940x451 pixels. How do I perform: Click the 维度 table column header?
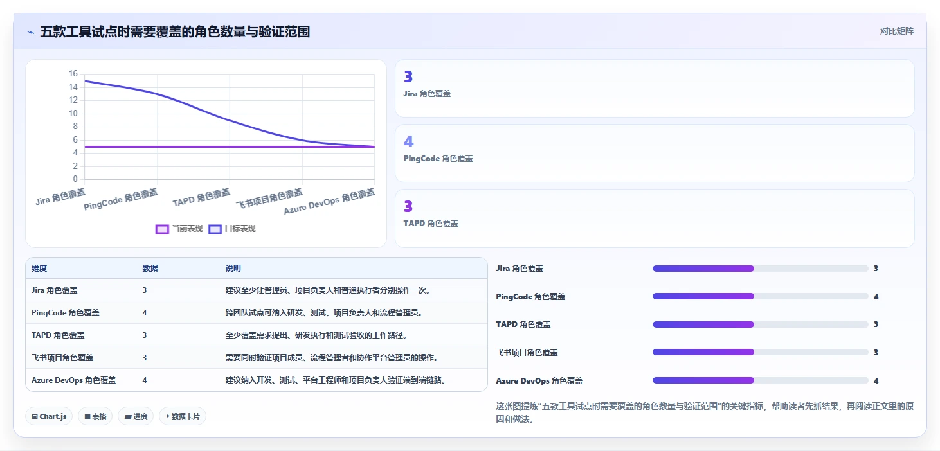pos(39,269)
